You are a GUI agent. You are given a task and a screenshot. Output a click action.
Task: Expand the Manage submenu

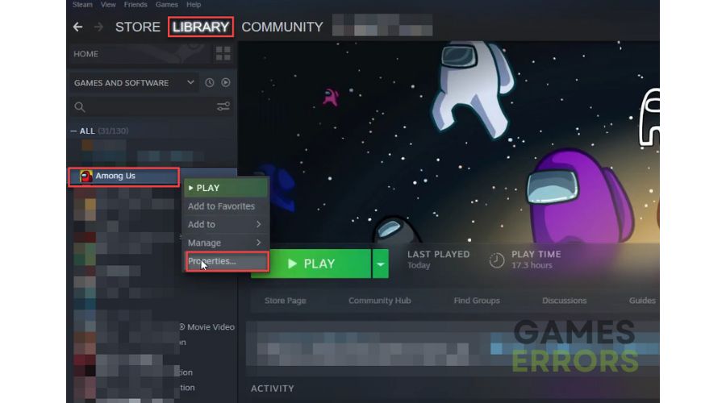pos(226,243)
